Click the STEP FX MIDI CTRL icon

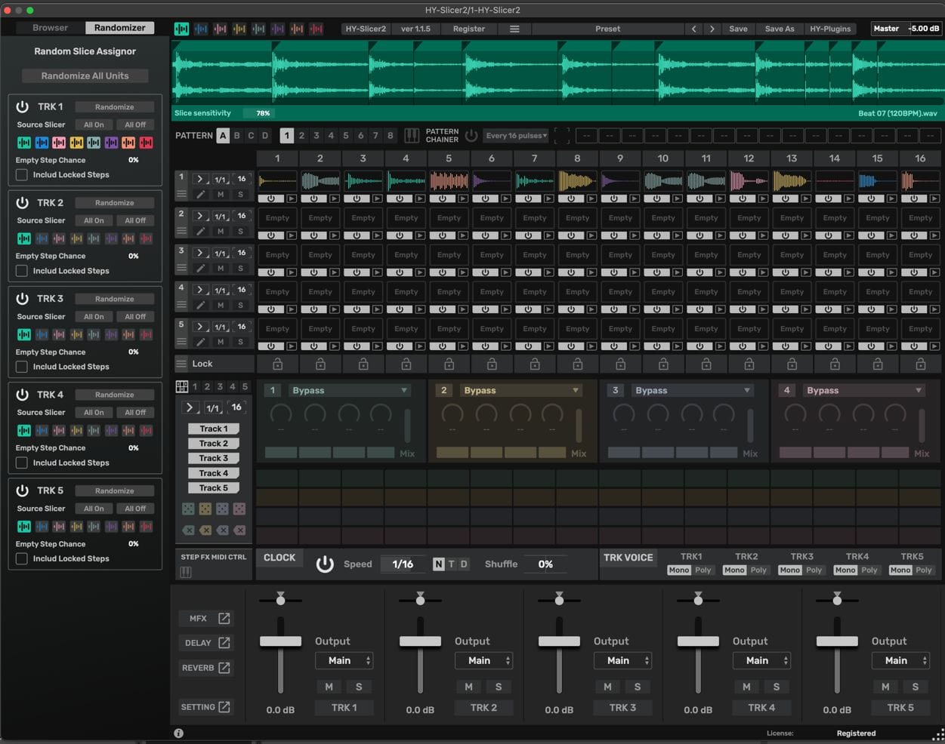tap(186, 572)
